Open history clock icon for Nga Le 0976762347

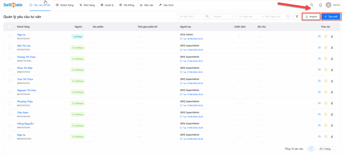(326, 36)
